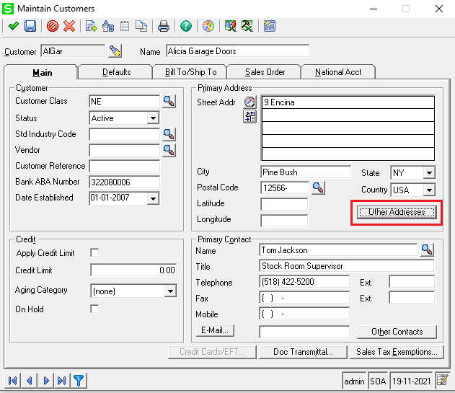Click the map compass icon beside Street Addr
This screenshot has height=393, width=455.
click(x=249, y=102)
